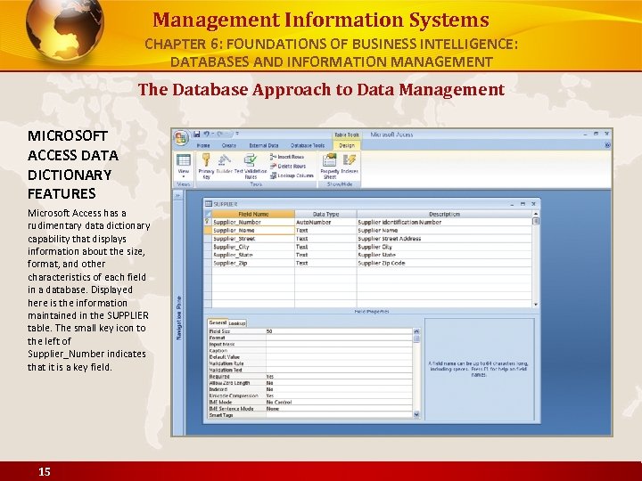Click the field grid scroll up arrow

point(536,214)
